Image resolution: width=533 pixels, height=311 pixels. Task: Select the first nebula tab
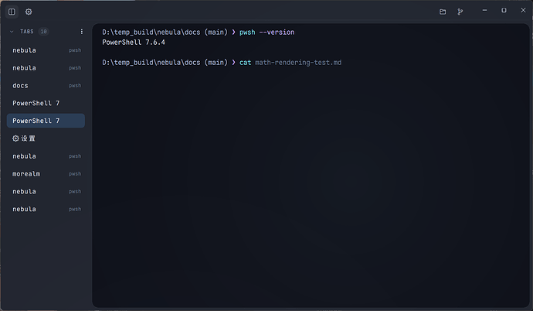[46, 50]
